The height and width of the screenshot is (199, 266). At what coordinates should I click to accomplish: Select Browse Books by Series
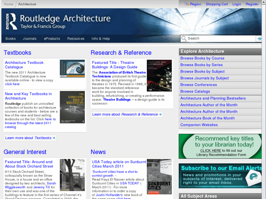tap(201, 65)
